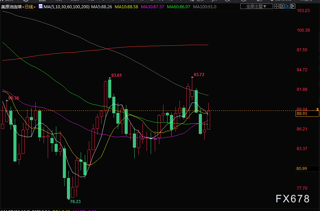Image resolution: width=320 pixels, height=211 pixels.
Task: Change the 日线 daily period selector
Action: tap(29, 7)
